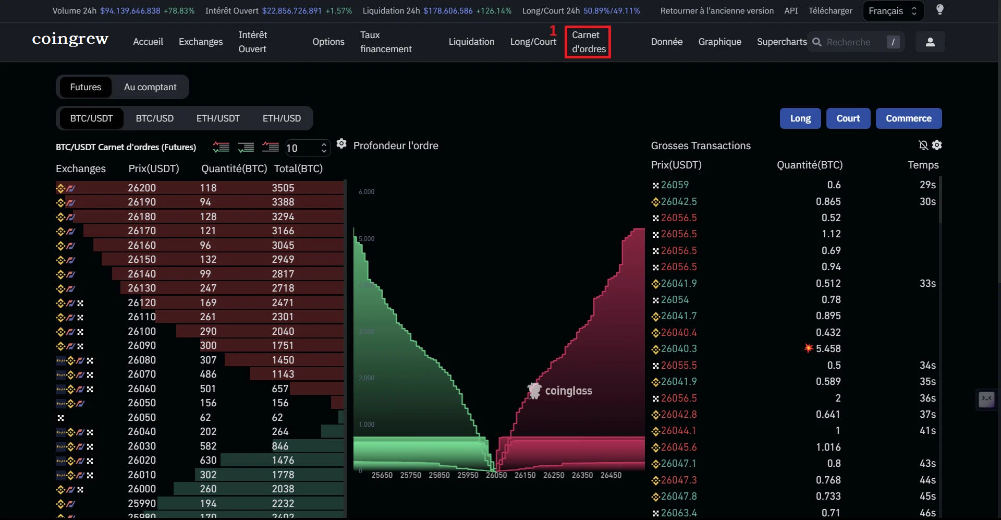Click the Commerce button
Viewport: 1001px width, 520px height.
tap(908, 118)
